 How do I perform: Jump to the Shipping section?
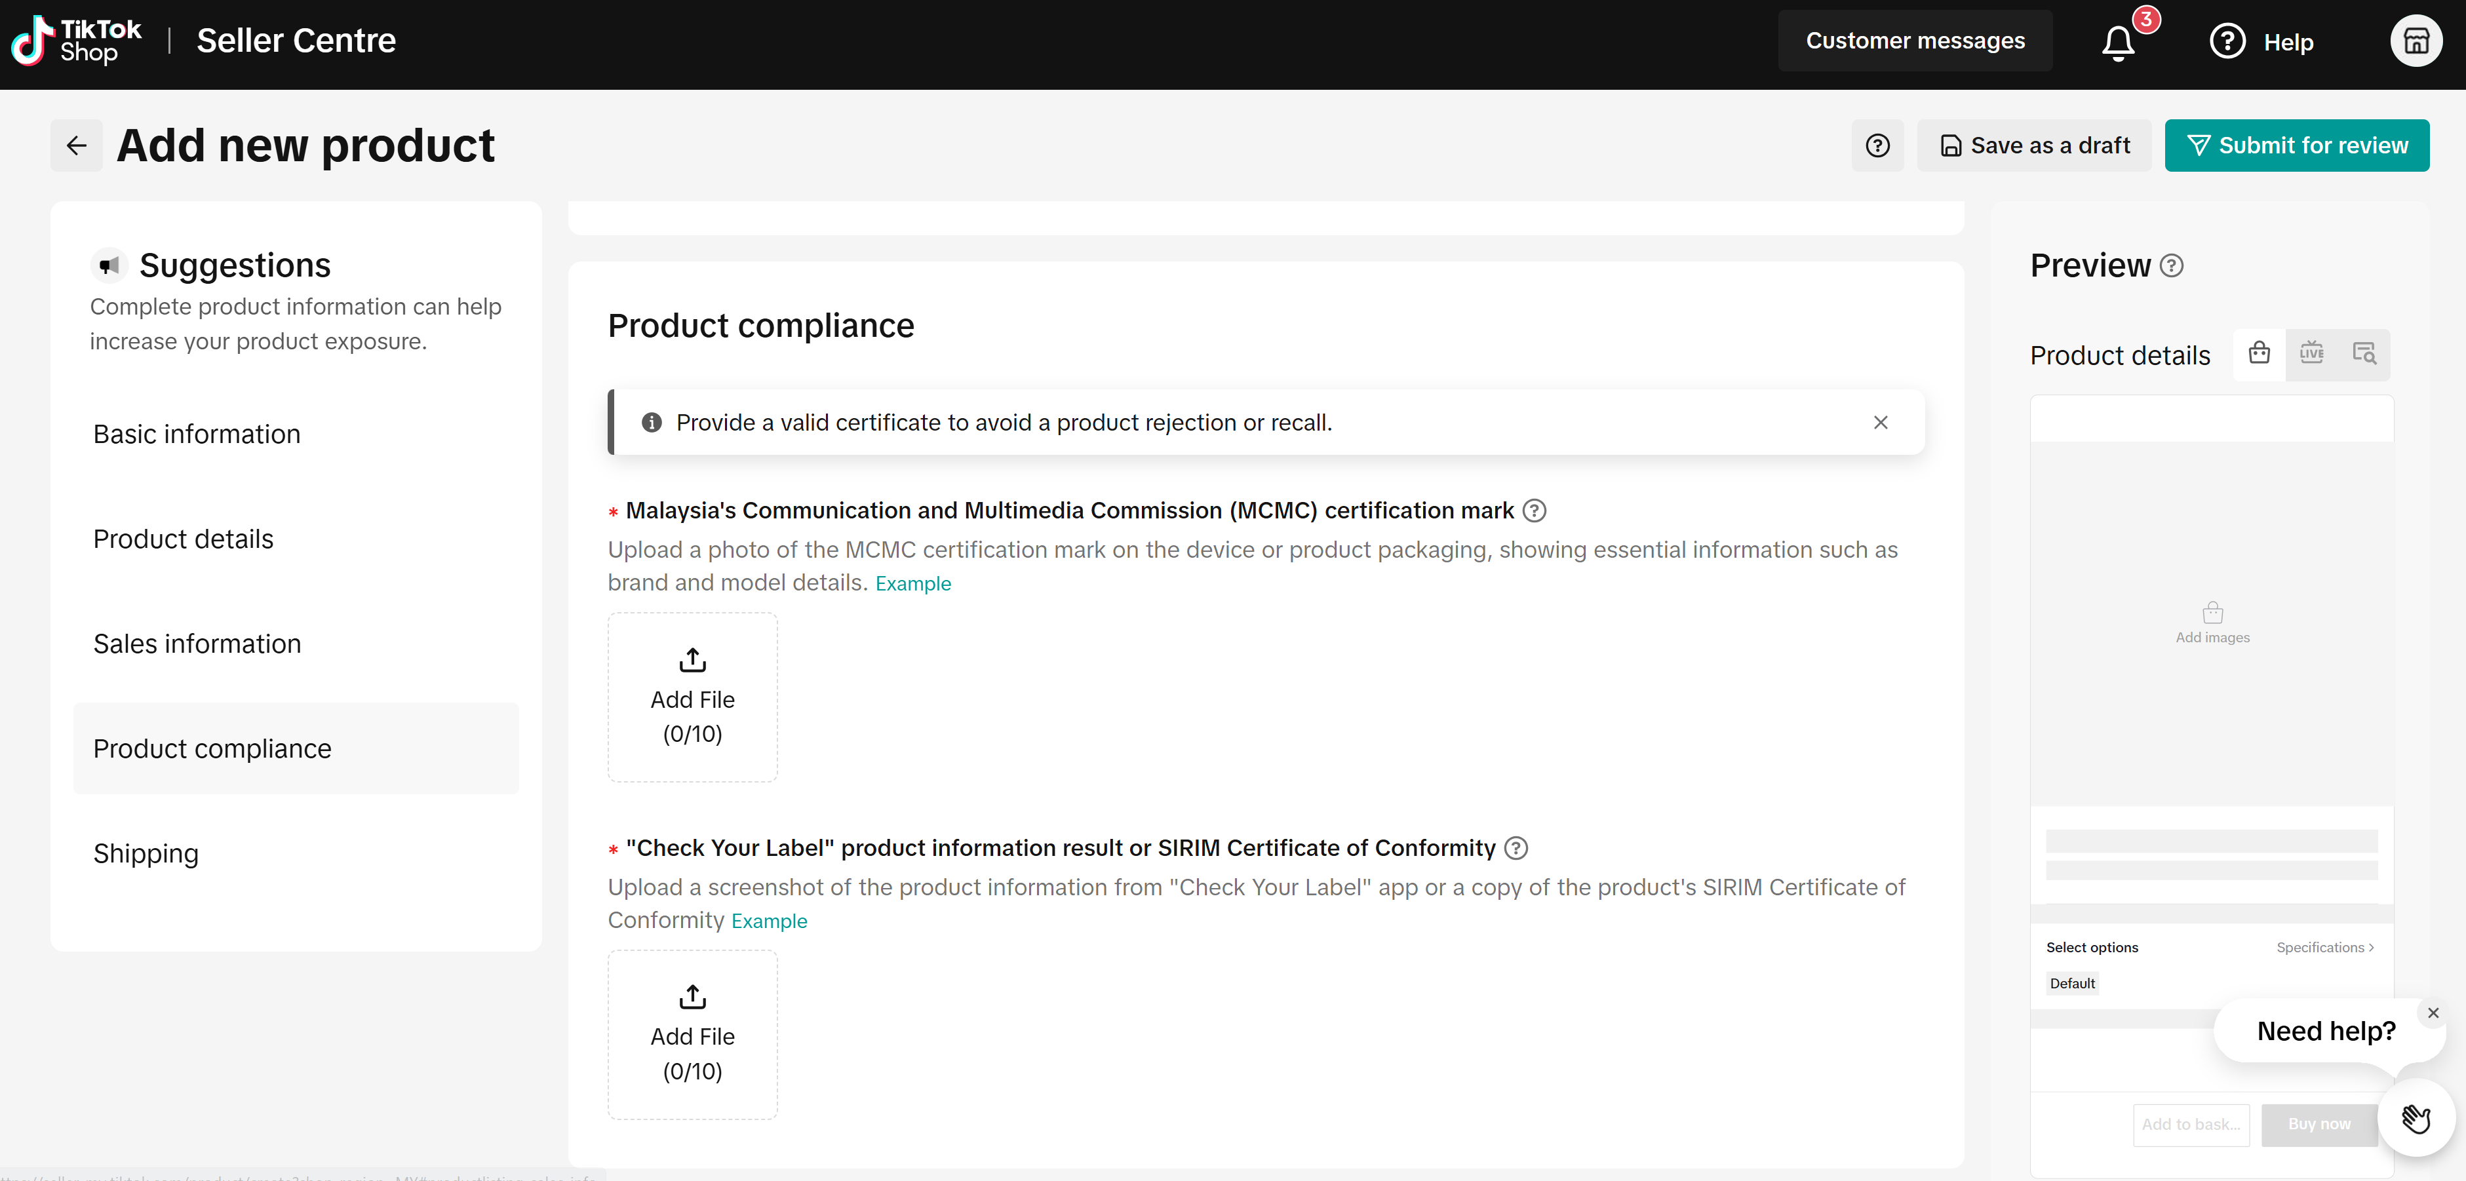146,854
